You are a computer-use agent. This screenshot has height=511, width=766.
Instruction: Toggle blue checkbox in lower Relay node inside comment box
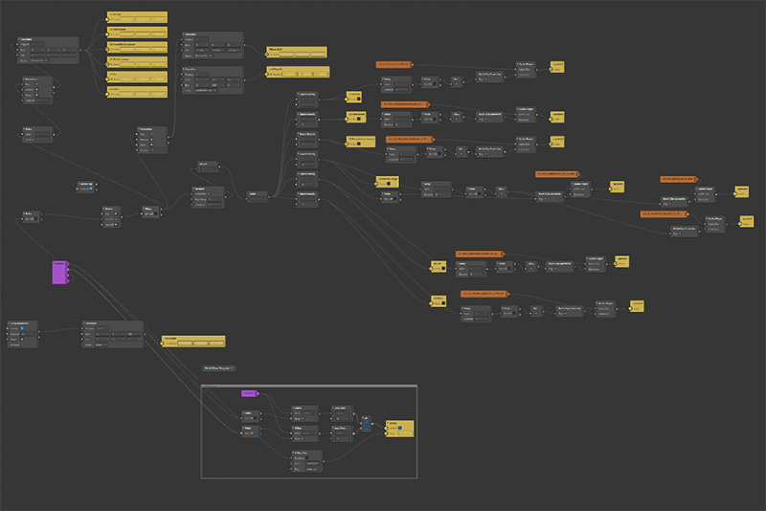[255, 433]
